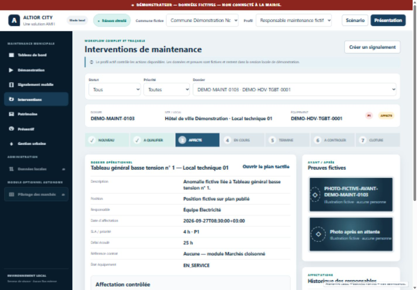Click the Mode local badge

coord(77,21)
